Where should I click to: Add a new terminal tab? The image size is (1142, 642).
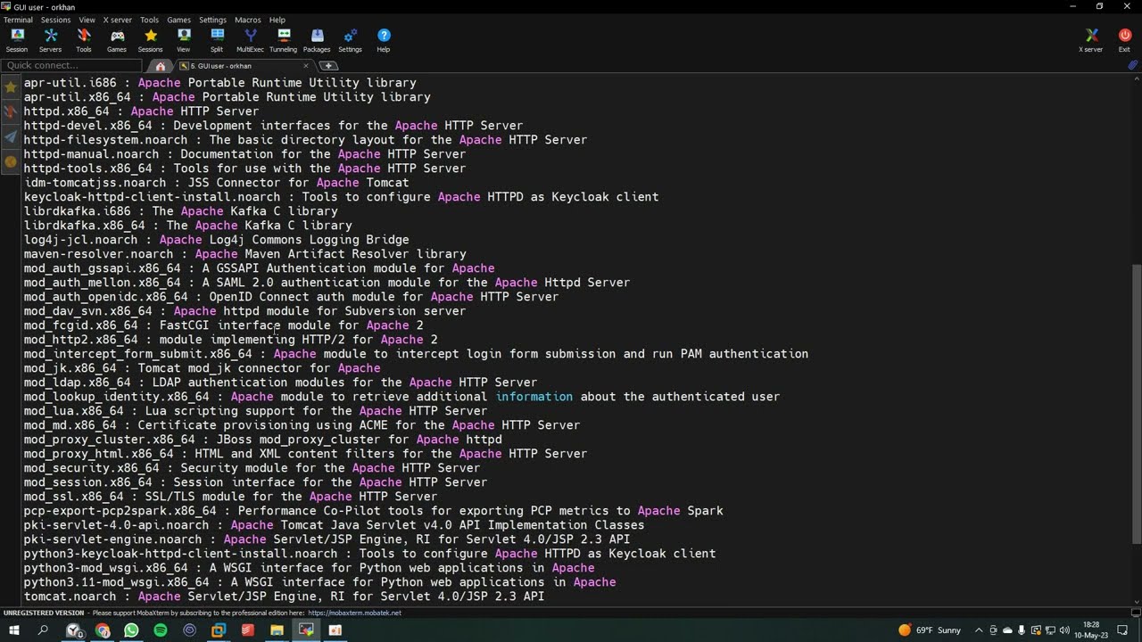point(328,66)
